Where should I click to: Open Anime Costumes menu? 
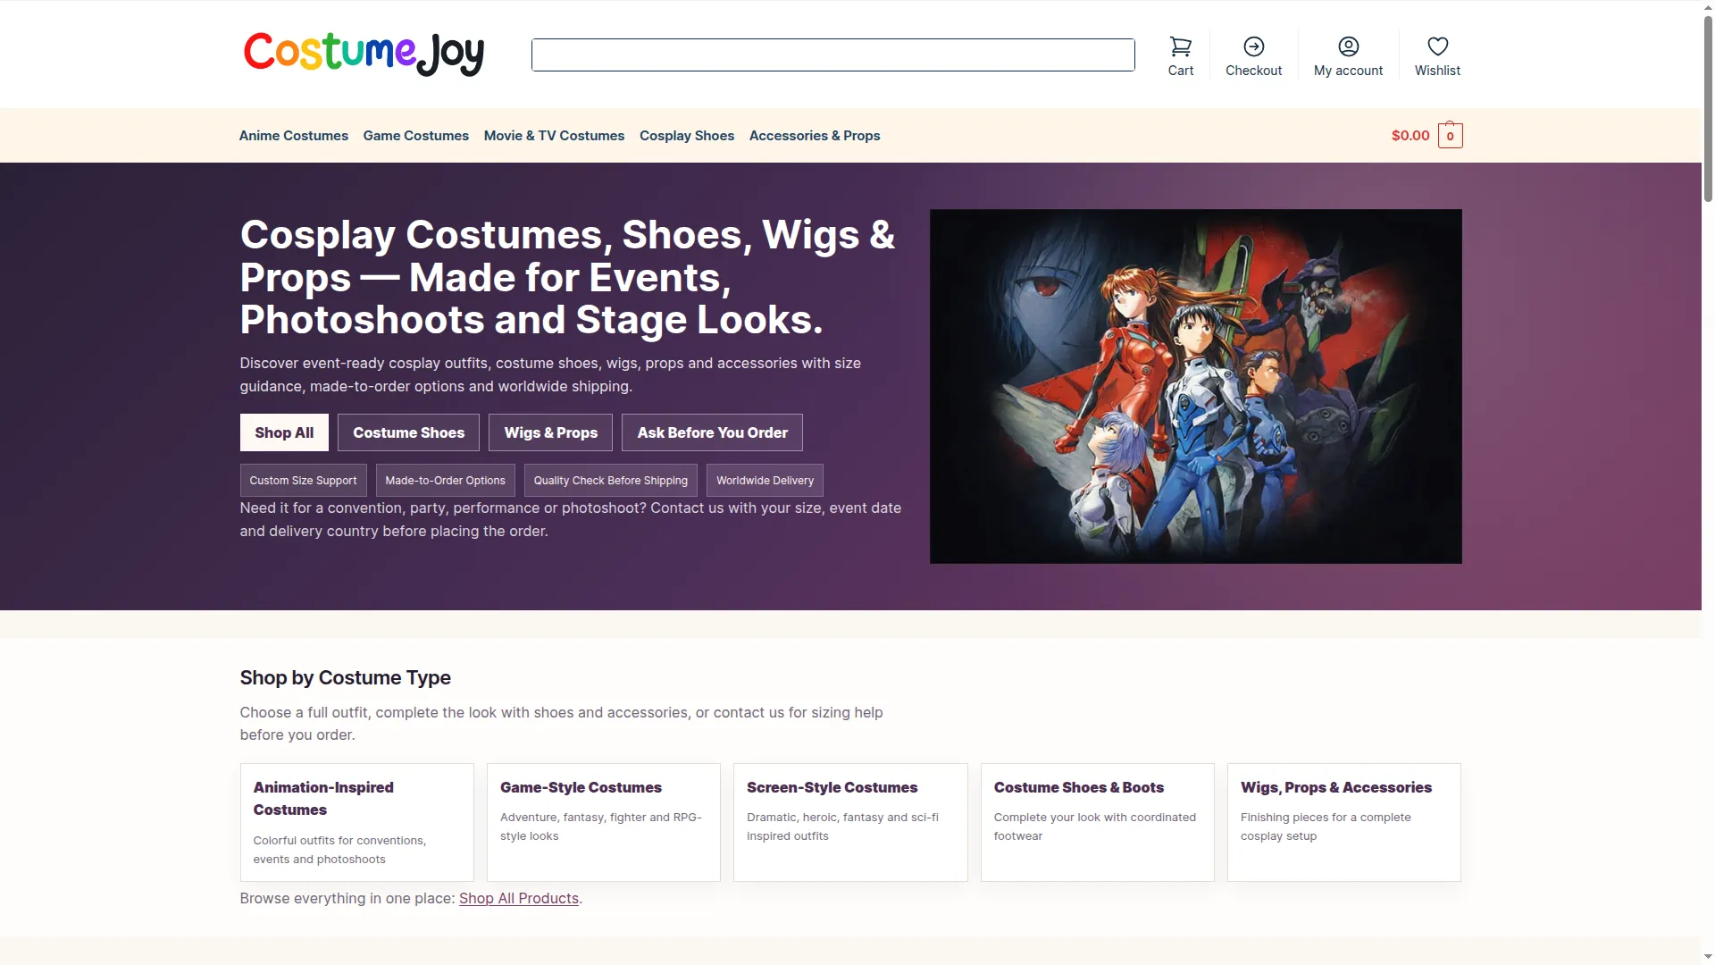point(293,136)
